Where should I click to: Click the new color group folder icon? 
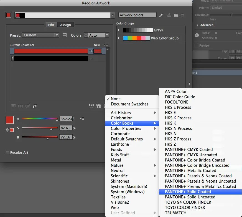click(x=176, y=15)
